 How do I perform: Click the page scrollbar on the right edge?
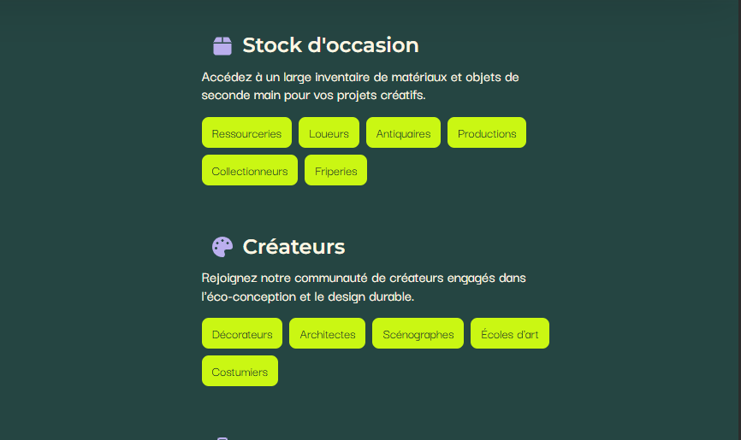pyautogui.click(x=738, y=220)
